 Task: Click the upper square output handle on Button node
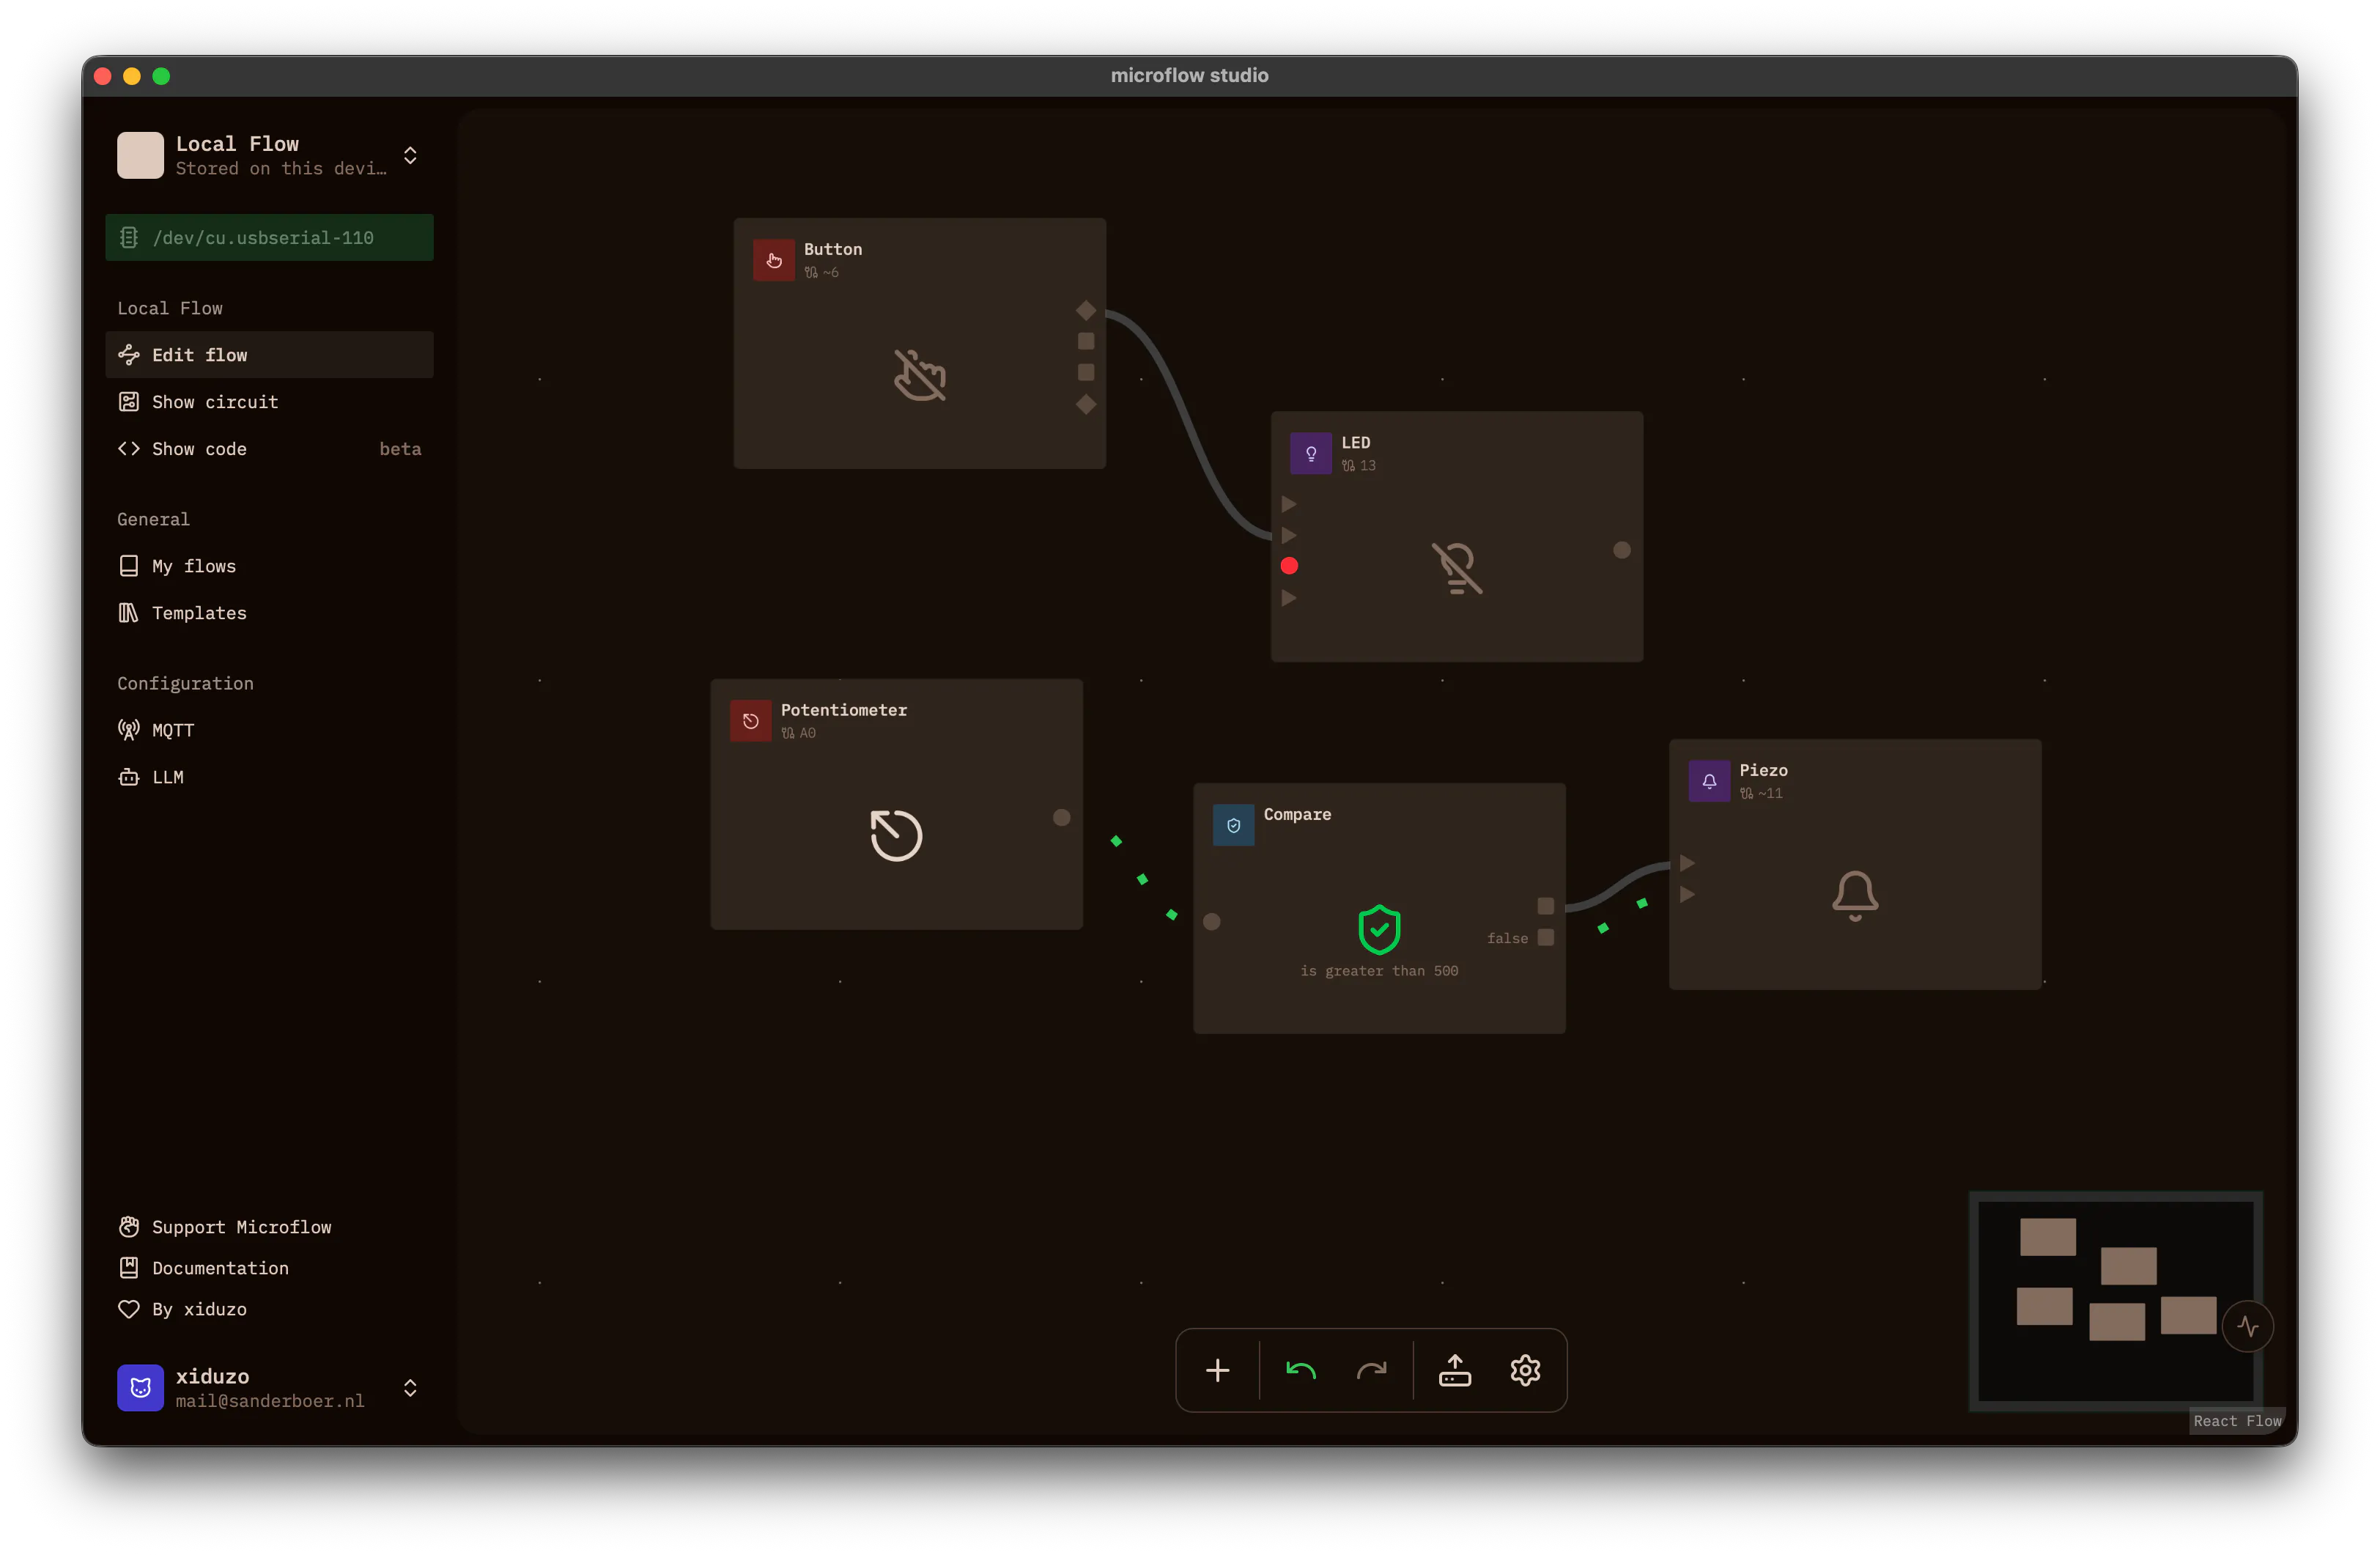(1086, 341)
